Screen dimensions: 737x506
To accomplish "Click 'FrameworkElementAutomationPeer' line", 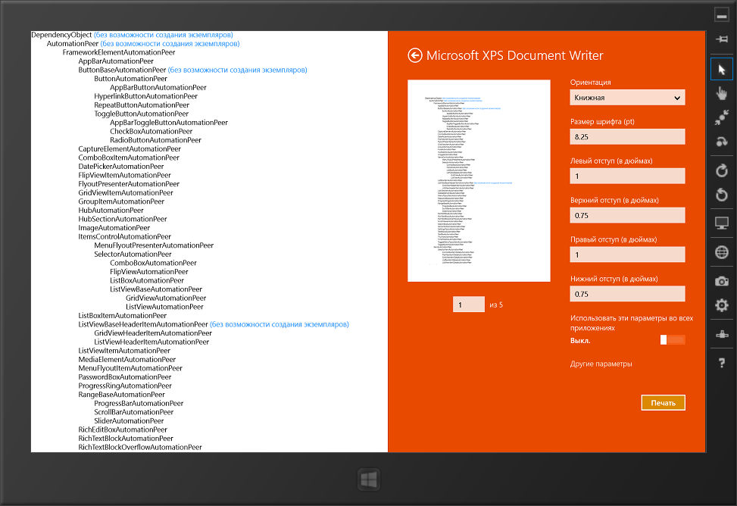I will point(119,52).
